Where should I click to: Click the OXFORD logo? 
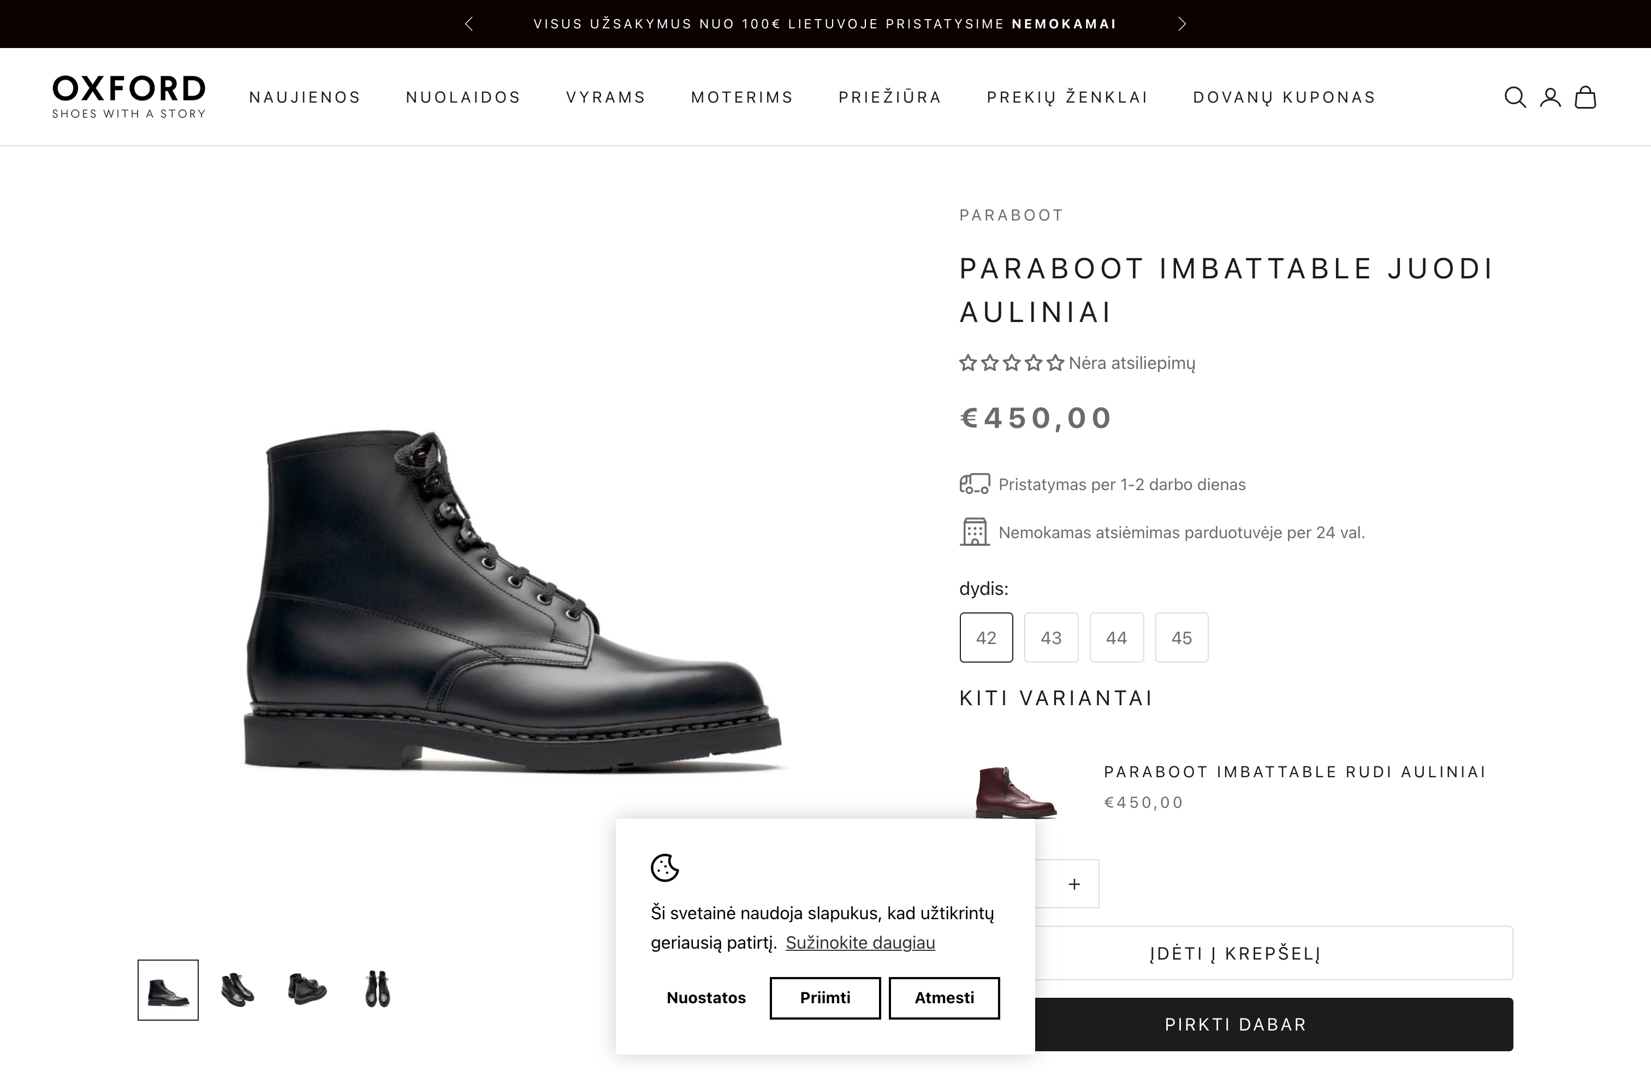[129, 97]
